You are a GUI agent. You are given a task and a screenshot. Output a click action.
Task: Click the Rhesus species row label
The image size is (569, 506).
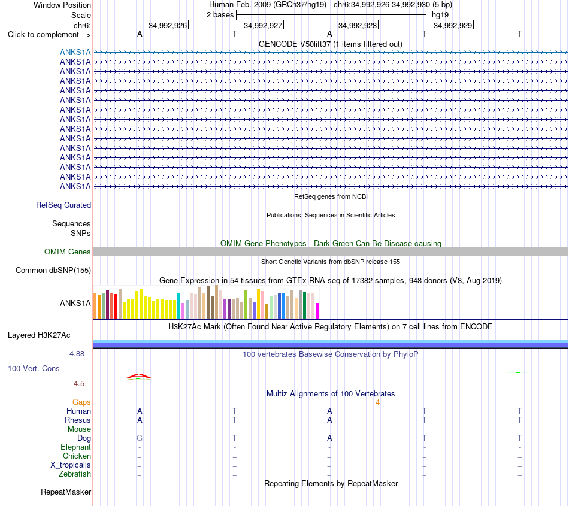click(x=78, y=420)
